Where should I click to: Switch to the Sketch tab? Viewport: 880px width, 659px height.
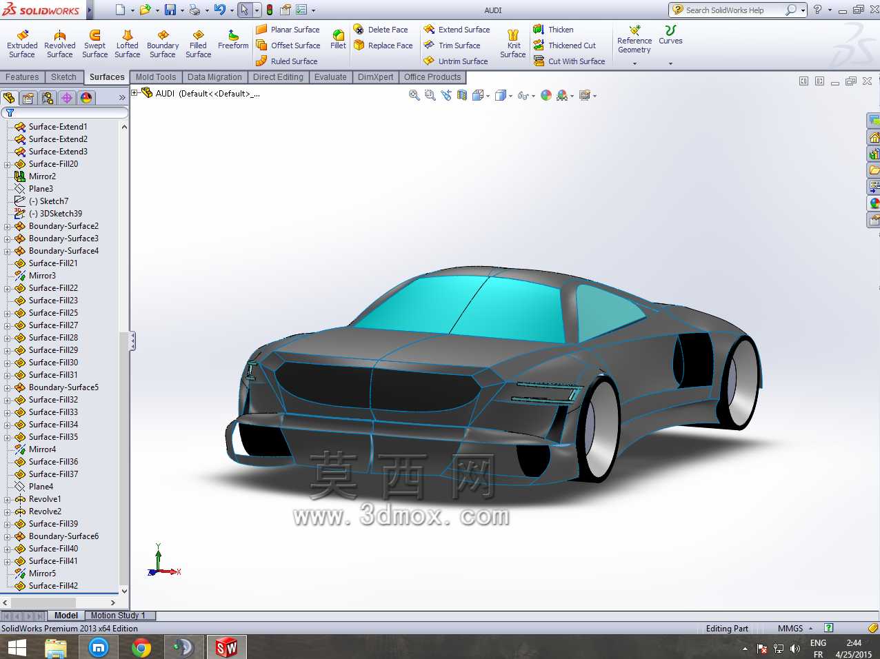pos(63,77)
